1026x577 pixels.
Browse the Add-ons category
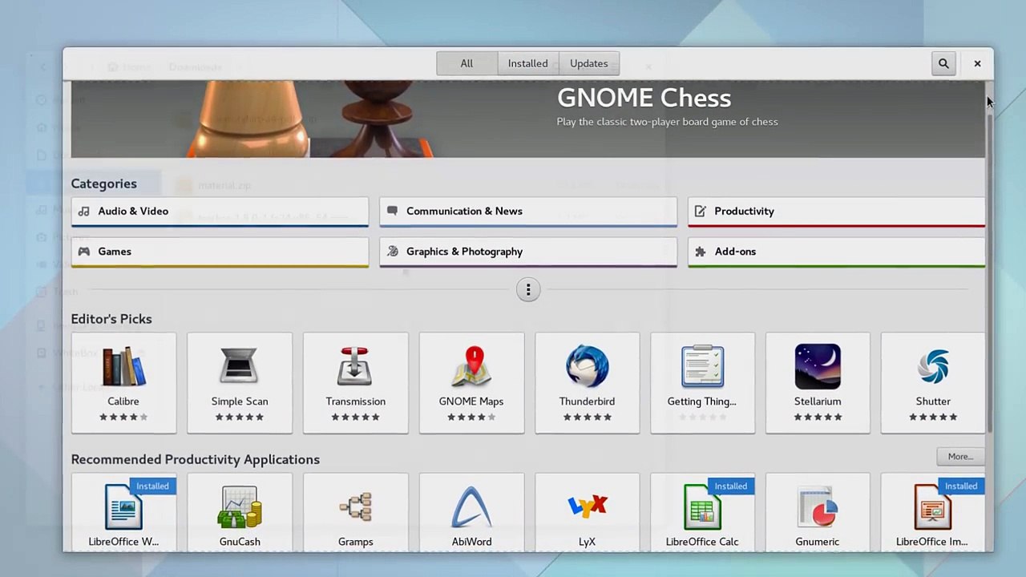(836, 252)
